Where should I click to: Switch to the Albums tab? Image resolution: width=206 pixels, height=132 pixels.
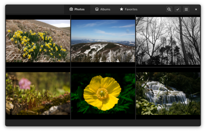coord(105,9)
